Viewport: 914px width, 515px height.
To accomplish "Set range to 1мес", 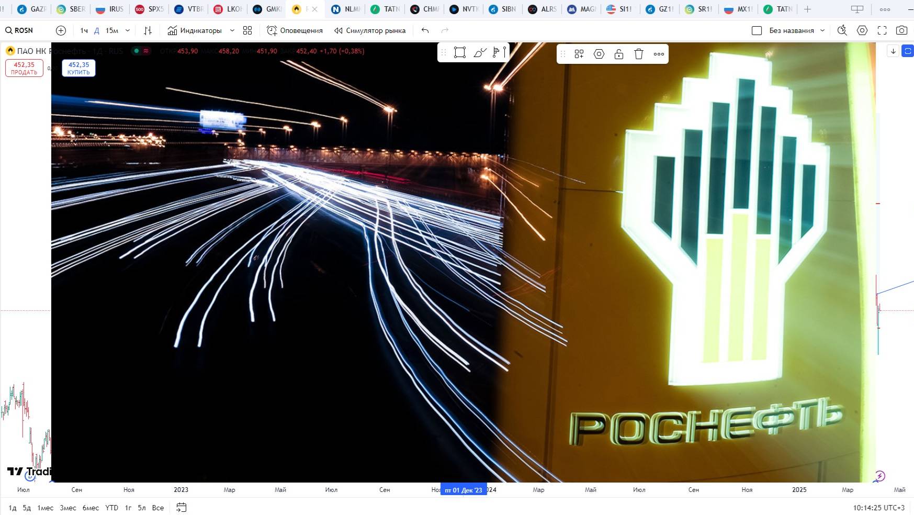I will click(x=46, y=508).
